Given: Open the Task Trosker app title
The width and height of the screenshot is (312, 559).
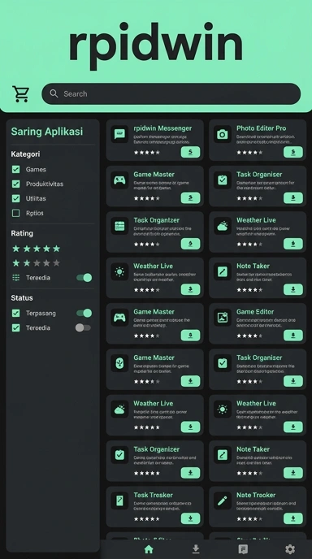Looking at the screenshot, I should click(153, 495).
